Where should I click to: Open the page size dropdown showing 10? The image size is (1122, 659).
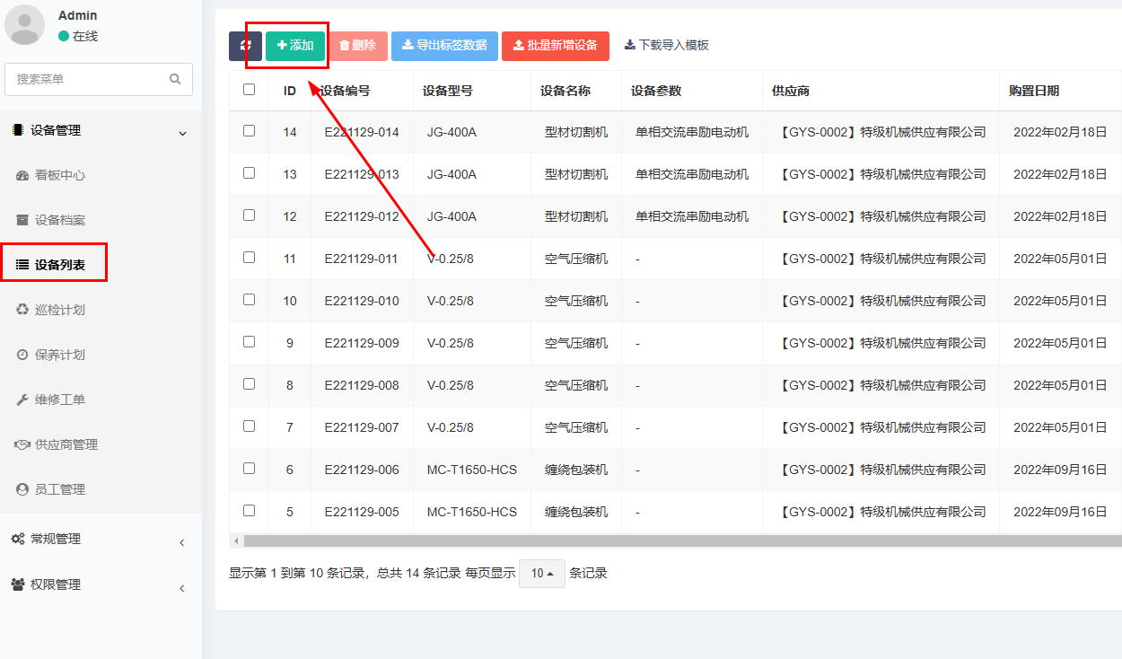(x=542, y=573)
